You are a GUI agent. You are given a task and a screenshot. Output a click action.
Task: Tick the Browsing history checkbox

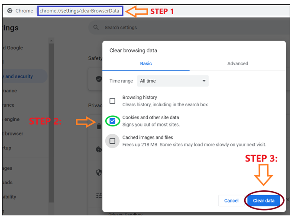(x=112, y=101)
